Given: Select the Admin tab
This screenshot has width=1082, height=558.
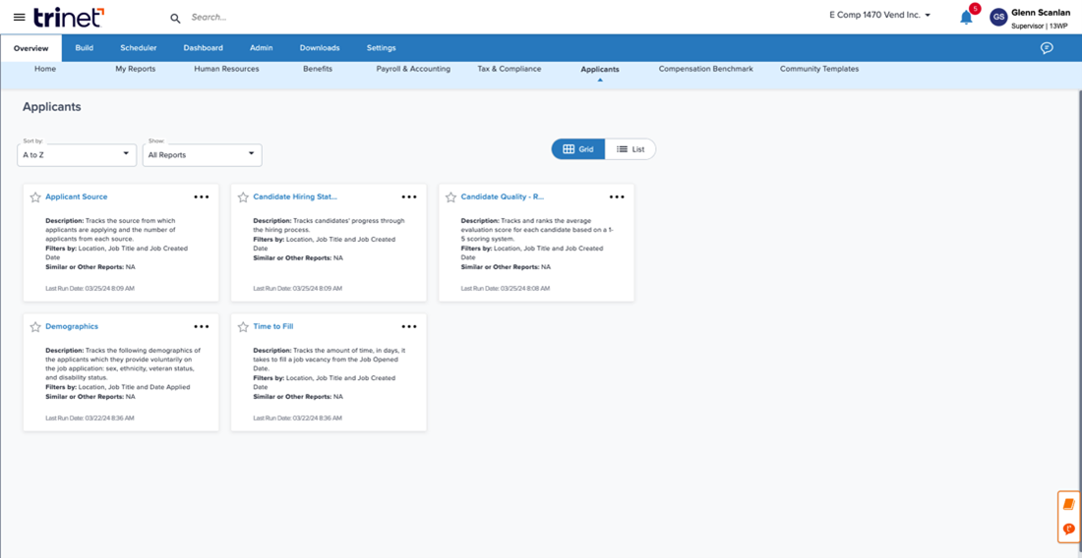Looking at the screenshot, I should pos(261,48).
